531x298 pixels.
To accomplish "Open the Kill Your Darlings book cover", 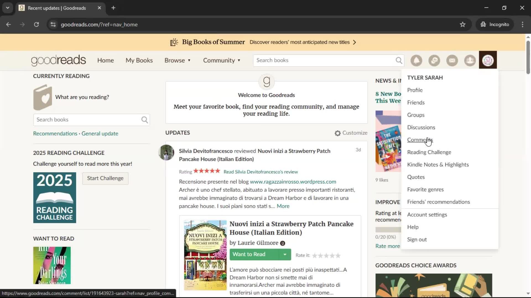I will (x=52, y=265).
